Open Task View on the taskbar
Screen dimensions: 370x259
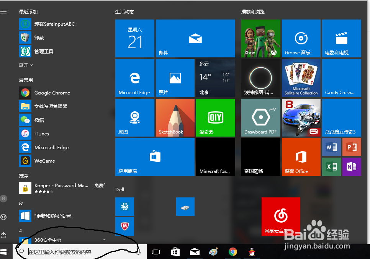pos(156,252)
